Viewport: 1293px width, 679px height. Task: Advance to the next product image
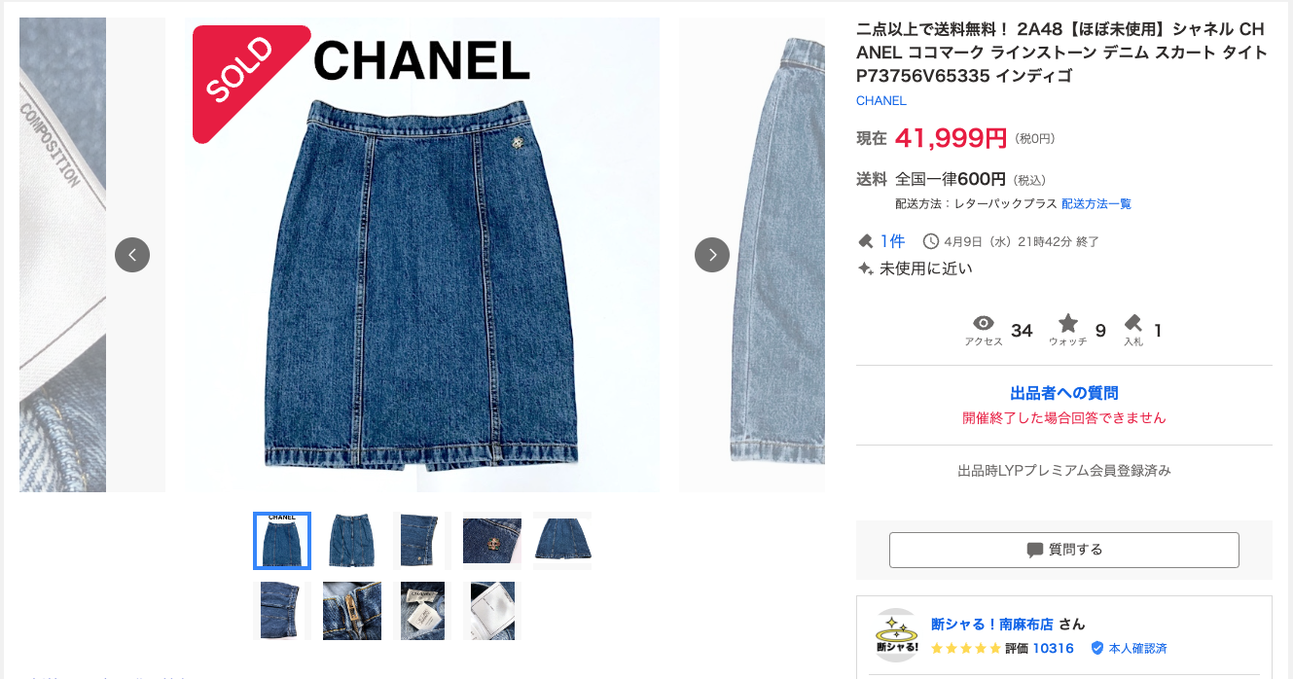712,255
